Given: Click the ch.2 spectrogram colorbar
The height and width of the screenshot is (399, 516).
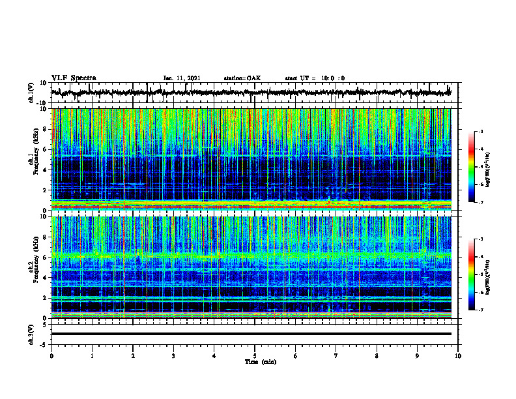Looking at the screenshot, I should point(471,274).
